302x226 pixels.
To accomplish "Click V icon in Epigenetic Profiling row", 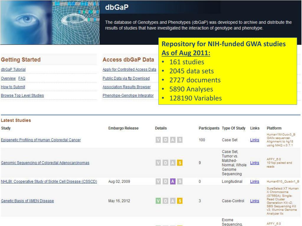I will coord(158,140).
